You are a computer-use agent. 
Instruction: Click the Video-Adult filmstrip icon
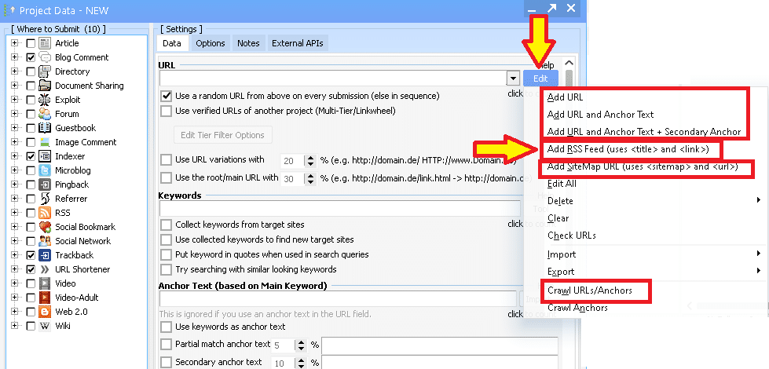45,298
